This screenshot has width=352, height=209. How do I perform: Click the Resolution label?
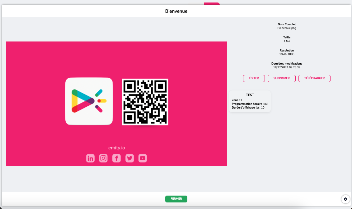pyautogui.click(x=287, y=51)
